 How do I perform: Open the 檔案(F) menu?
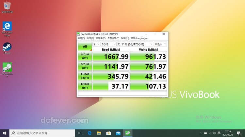click(81, 38)
